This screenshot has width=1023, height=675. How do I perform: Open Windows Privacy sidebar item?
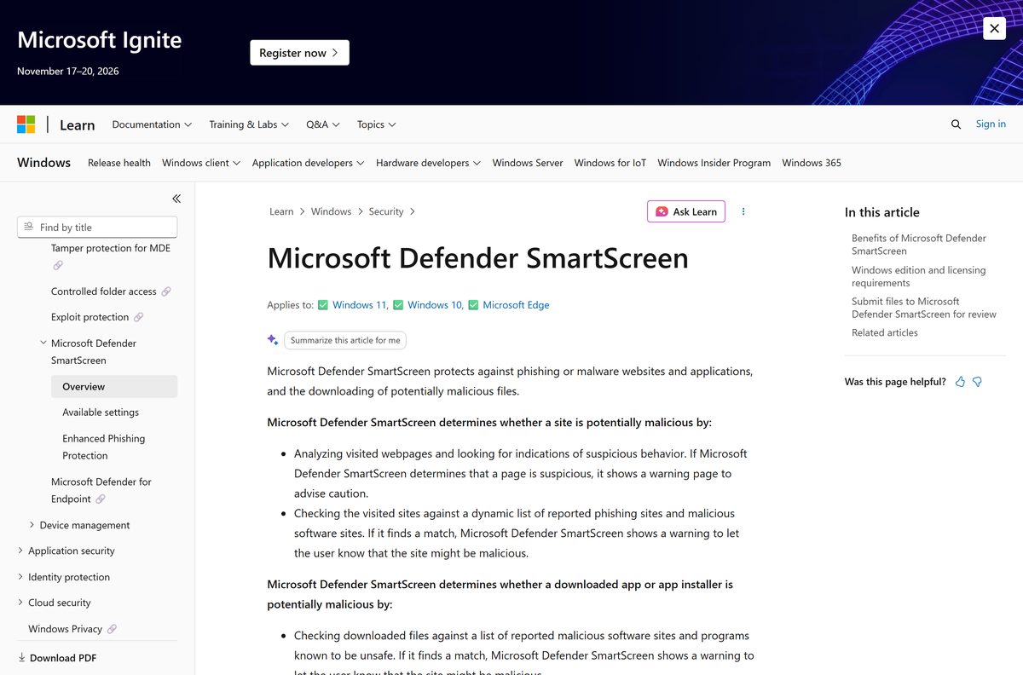(66, 629)
